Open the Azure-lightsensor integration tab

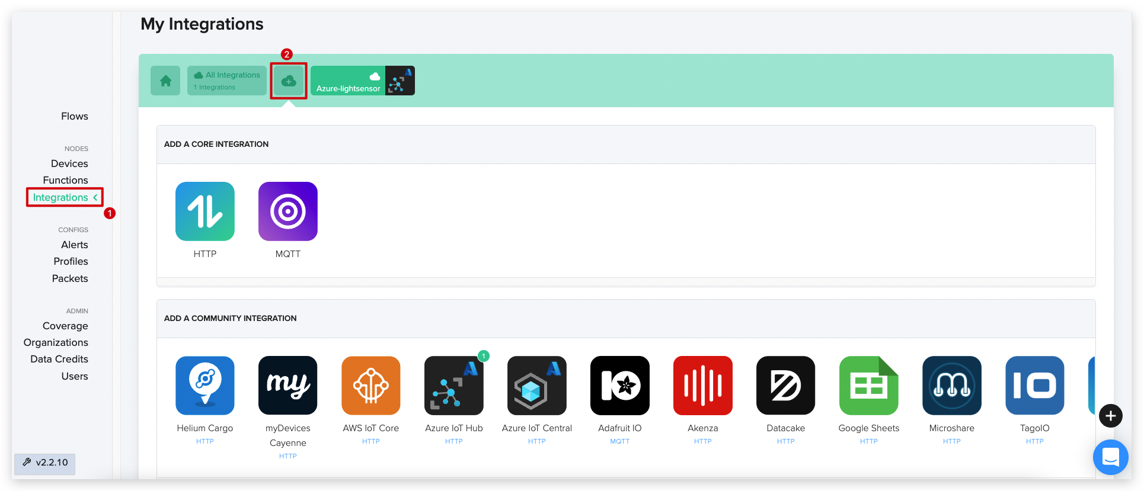click(x=363, y=81)
